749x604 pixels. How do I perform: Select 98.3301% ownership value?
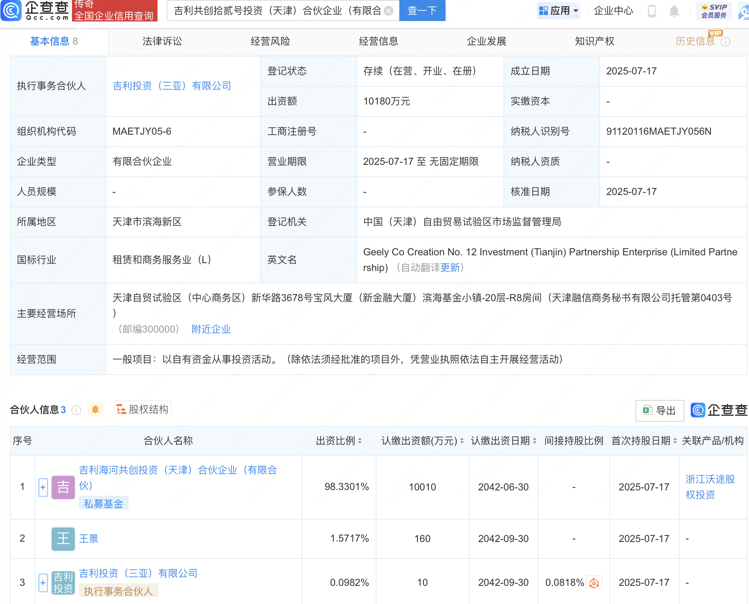tap(346, 487)
